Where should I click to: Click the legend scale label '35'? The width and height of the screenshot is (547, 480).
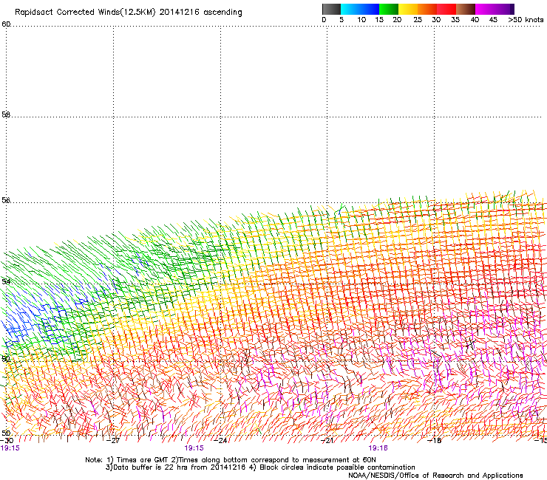(x=455, y=20)
